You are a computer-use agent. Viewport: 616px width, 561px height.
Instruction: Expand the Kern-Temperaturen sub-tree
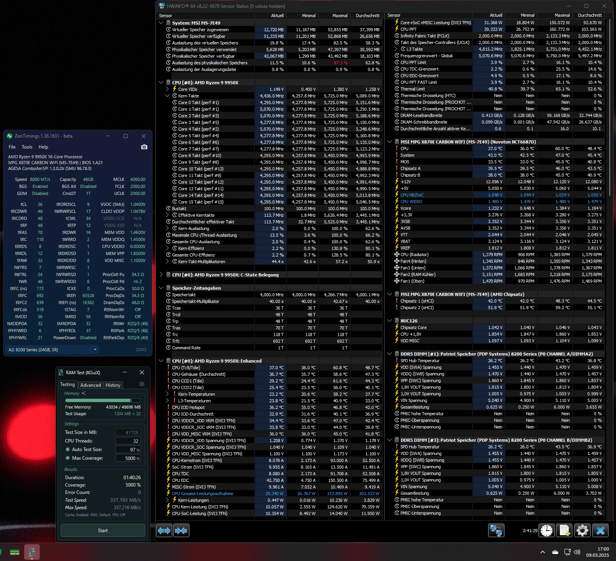click(167, 394)
